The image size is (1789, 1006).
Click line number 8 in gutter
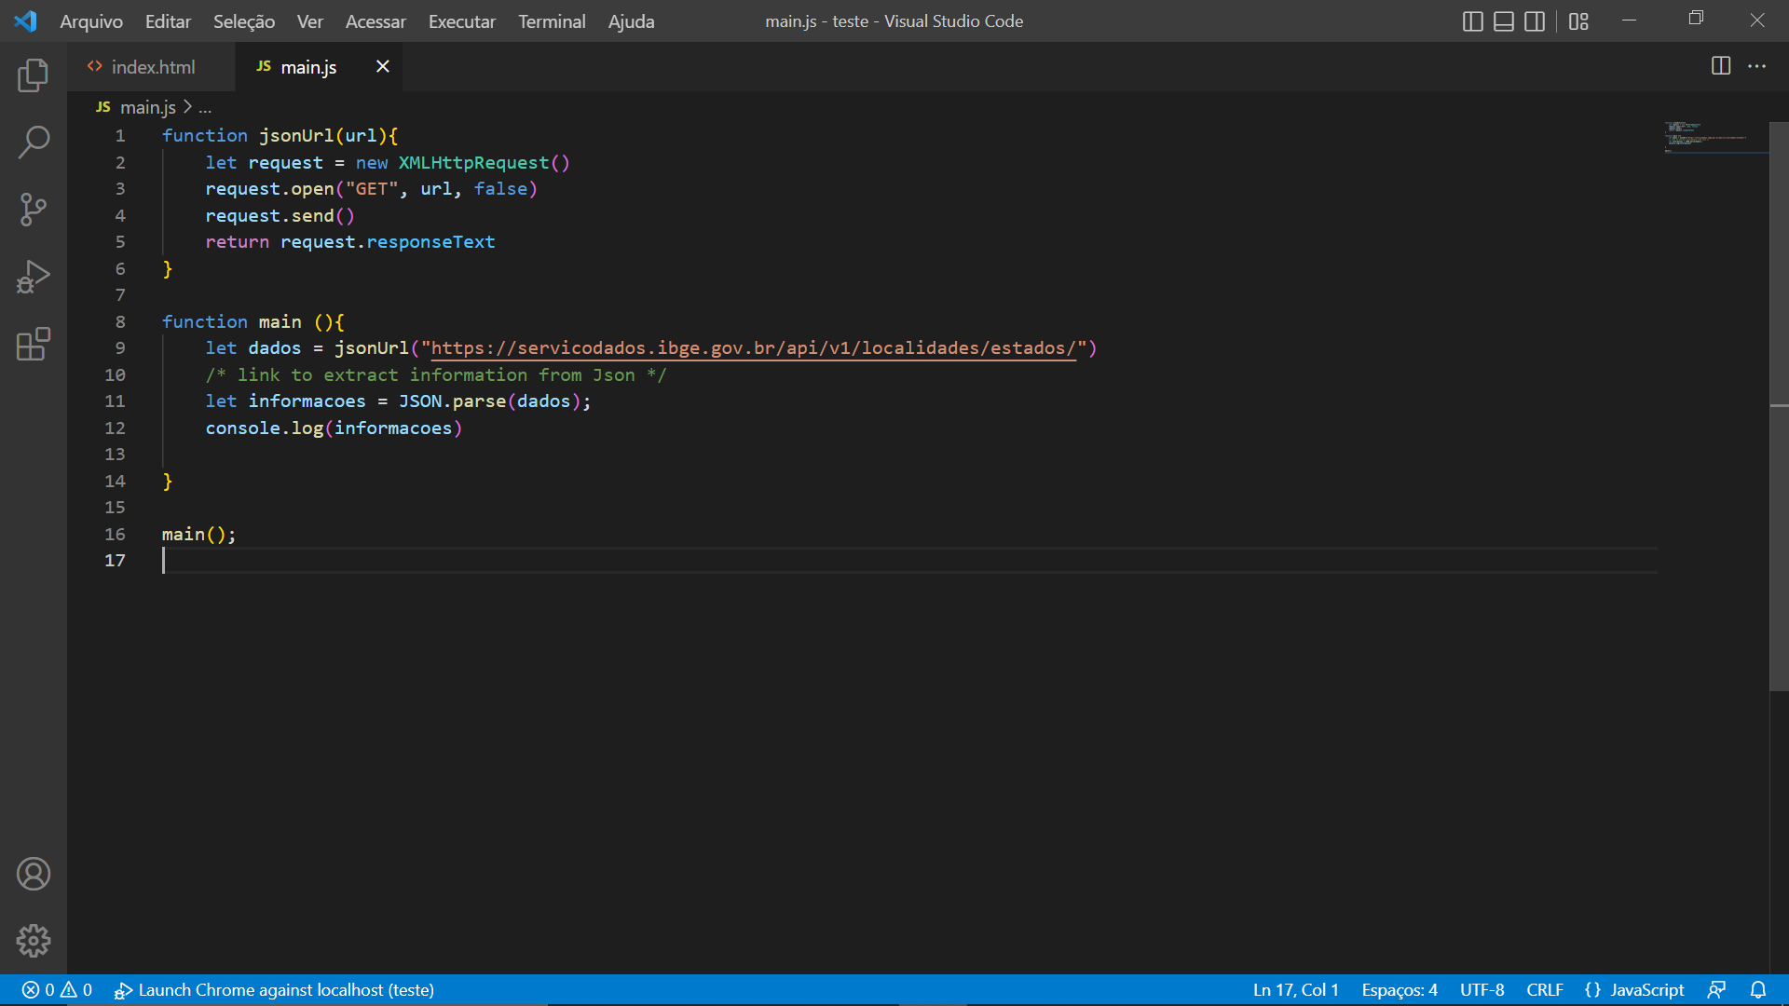(x=120, y=321)
